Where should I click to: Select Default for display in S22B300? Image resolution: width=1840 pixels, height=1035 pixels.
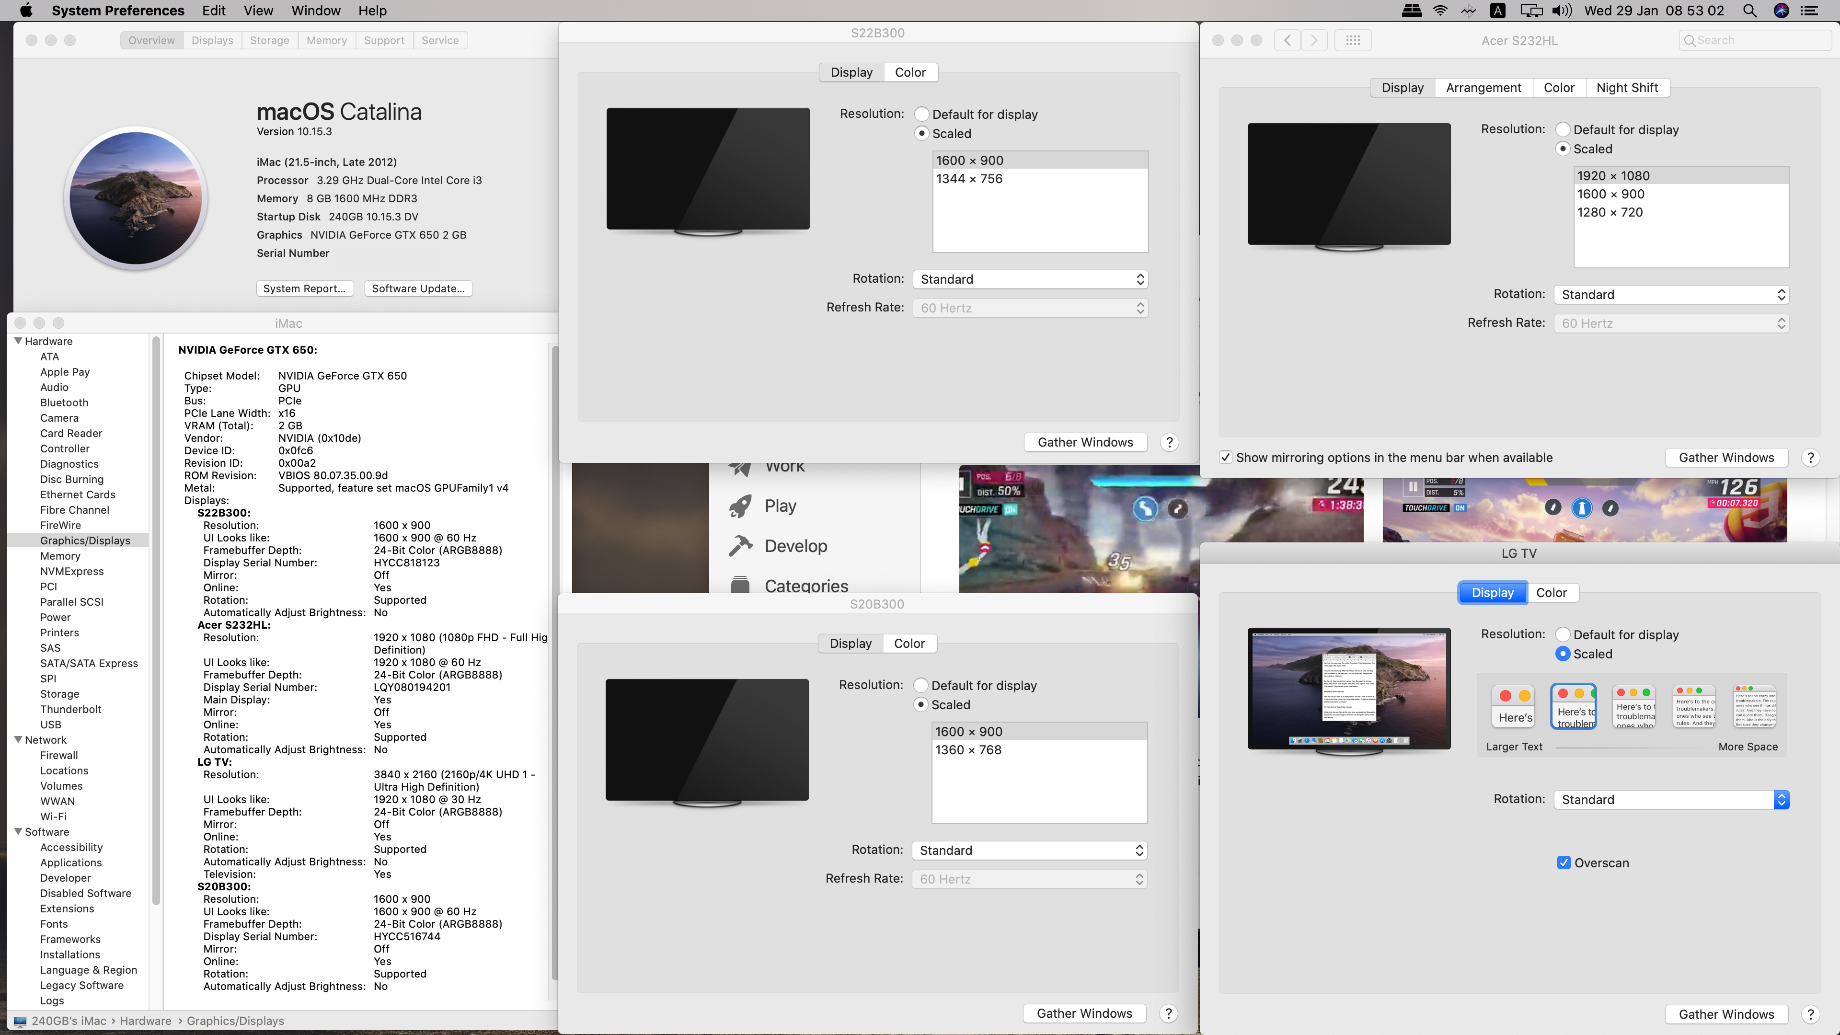coord(922,115)
